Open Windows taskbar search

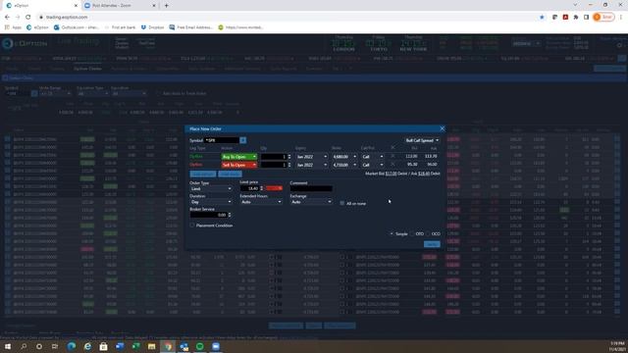[x=24, y=346]
